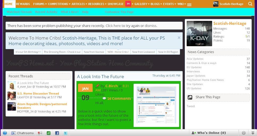Open the US Updates news category
Image resolution: width=257 pixels, height=136 pixels.
(194, 88)
